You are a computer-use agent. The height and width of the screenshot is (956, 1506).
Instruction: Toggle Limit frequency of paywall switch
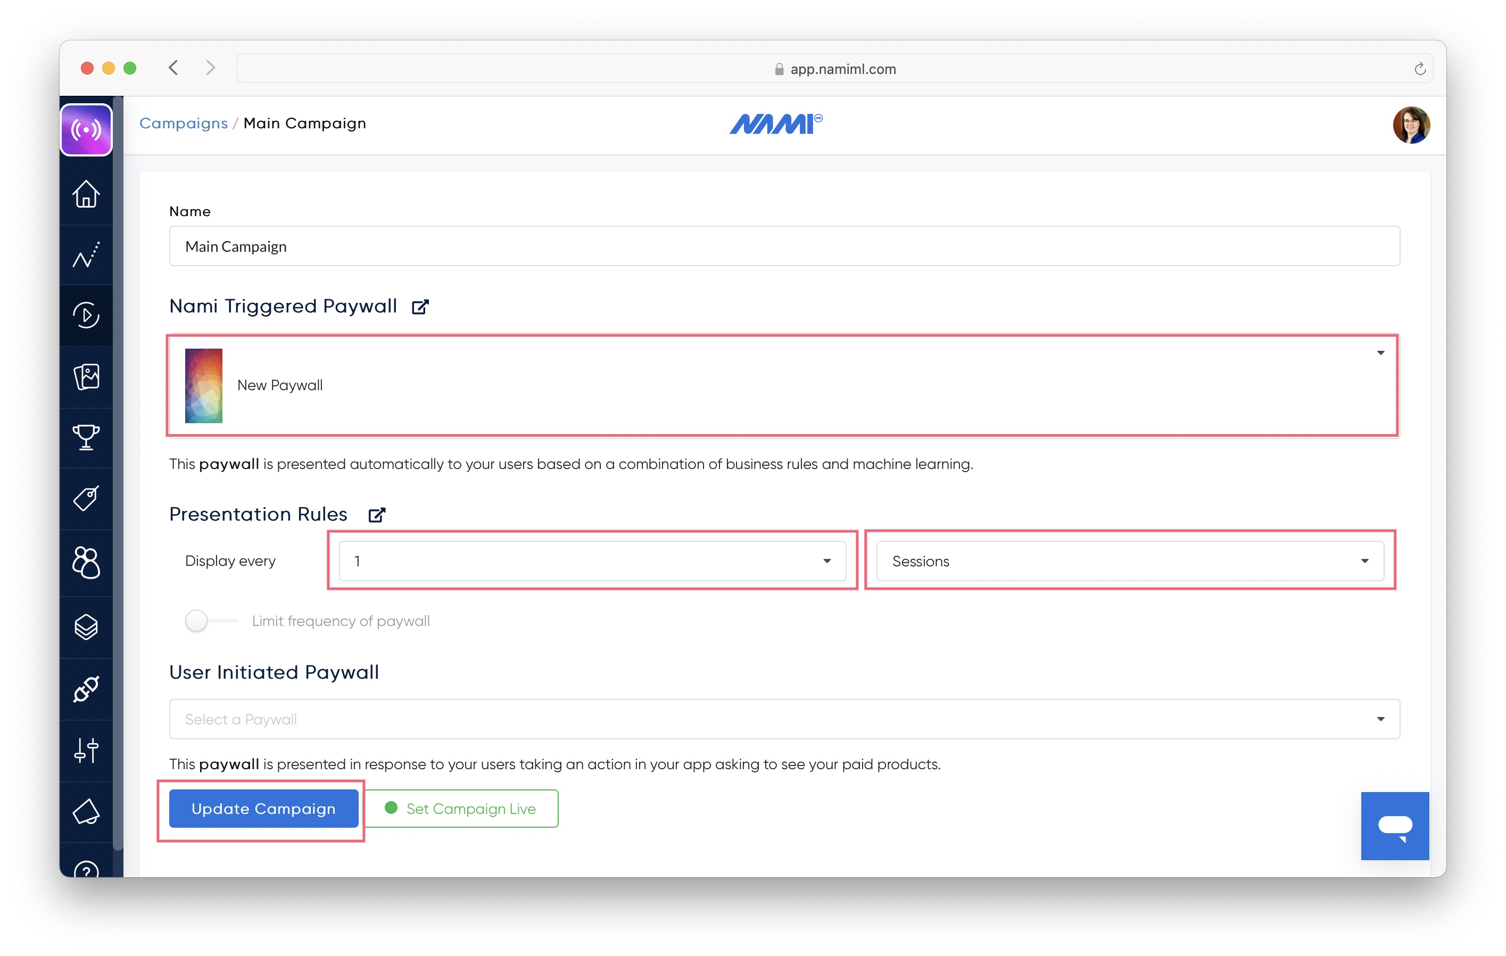coord(209,621)
